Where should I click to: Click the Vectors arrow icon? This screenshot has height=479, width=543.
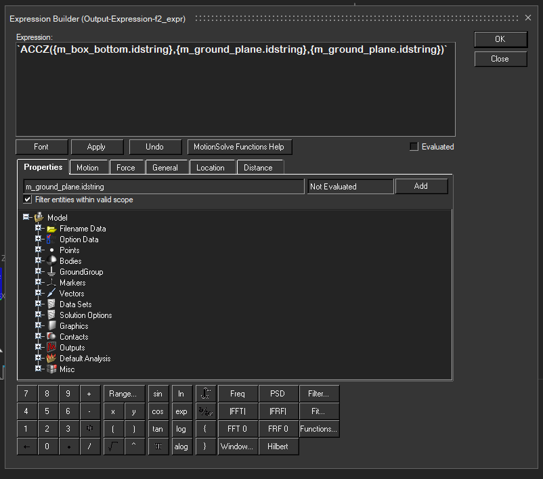(51, 293)
